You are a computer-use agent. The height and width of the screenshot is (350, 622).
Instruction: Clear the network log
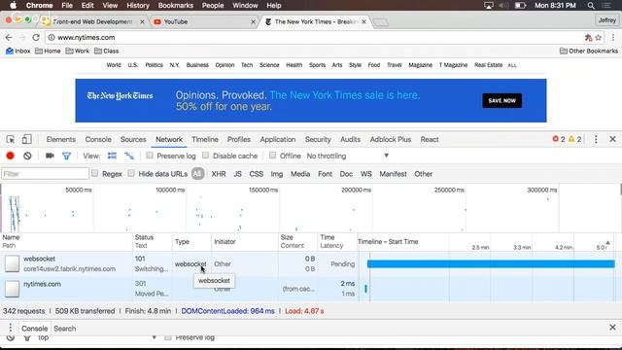[x=27, y=156]
